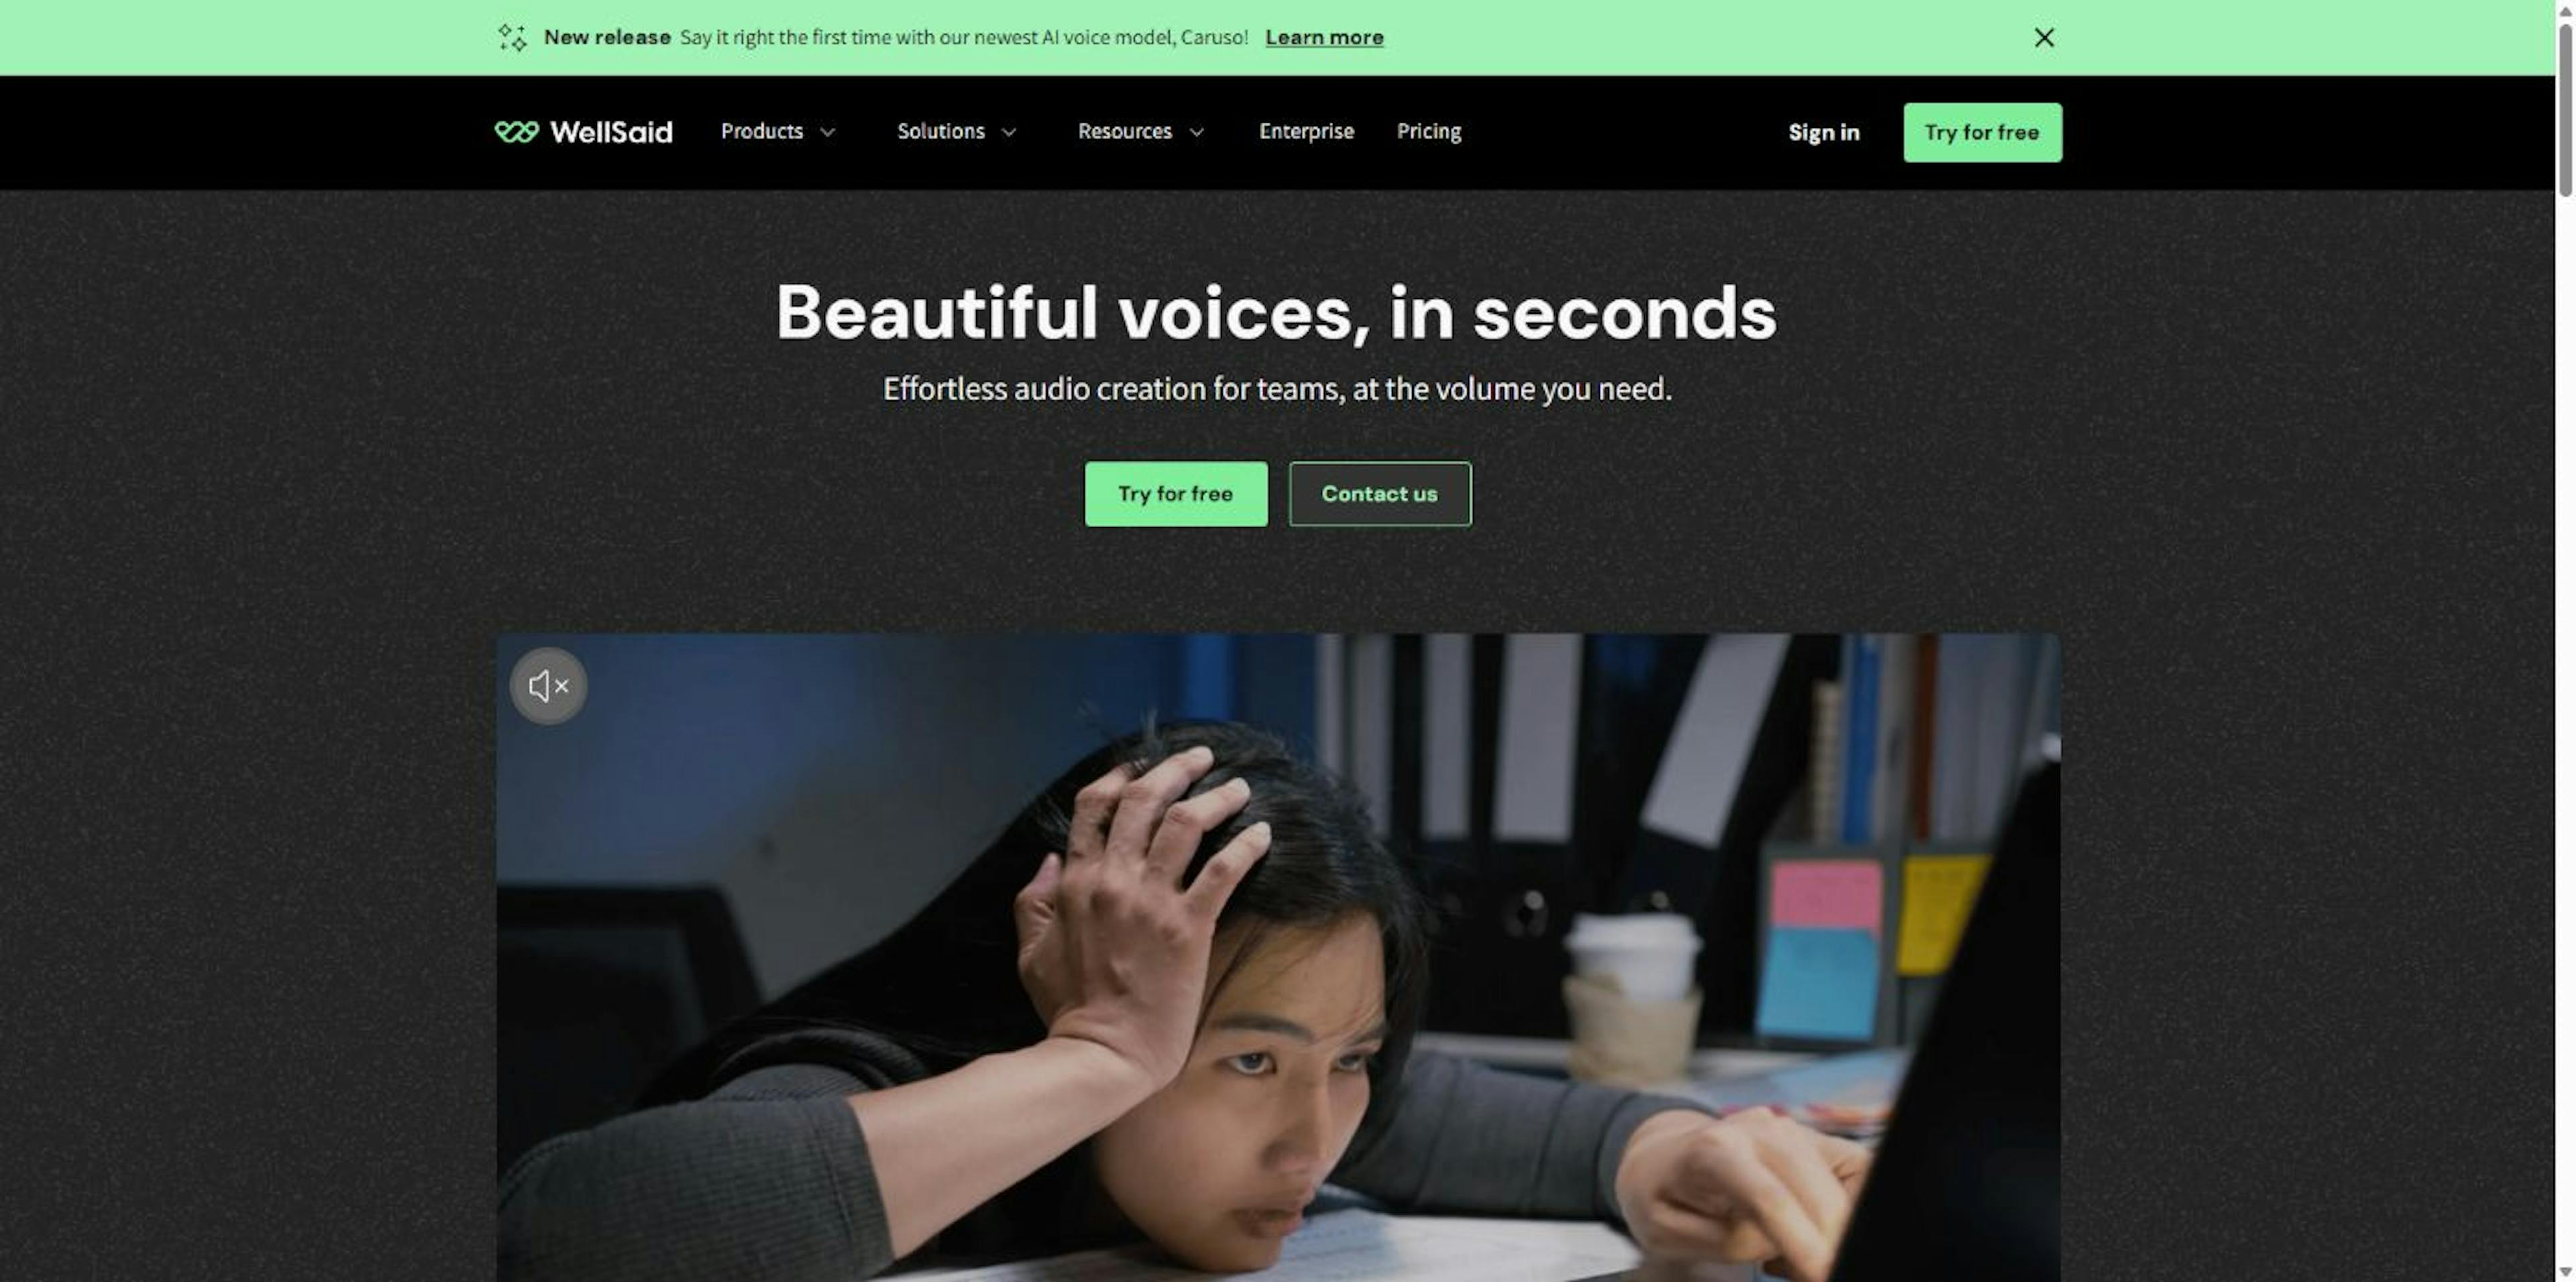Click the Contact us button

point(1380,493)
